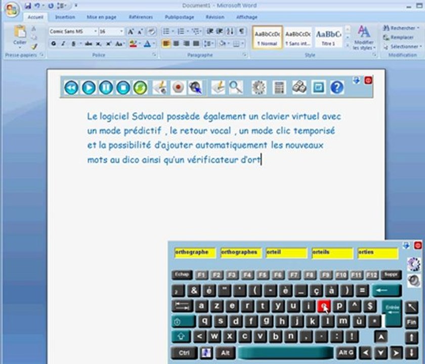The image size is (425, 364).
Task: Click the Ctrl key on virtual keyboard
Action: (x=184, y=353)
